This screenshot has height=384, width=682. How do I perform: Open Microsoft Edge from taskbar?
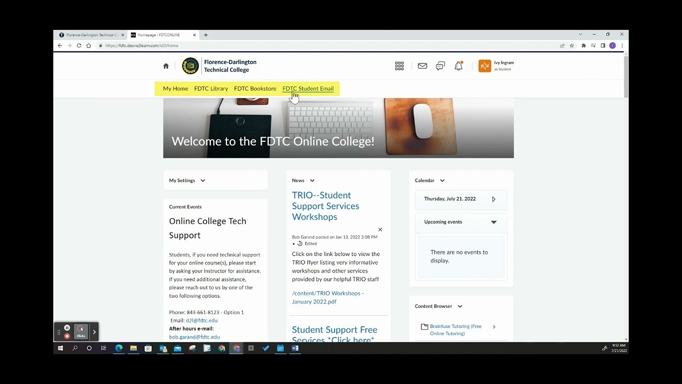tap(119, 348)
